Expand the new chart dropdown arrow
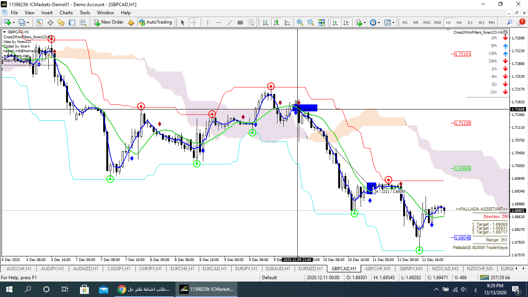This screenshot has width=528, height=297. (x=14, y=22)
